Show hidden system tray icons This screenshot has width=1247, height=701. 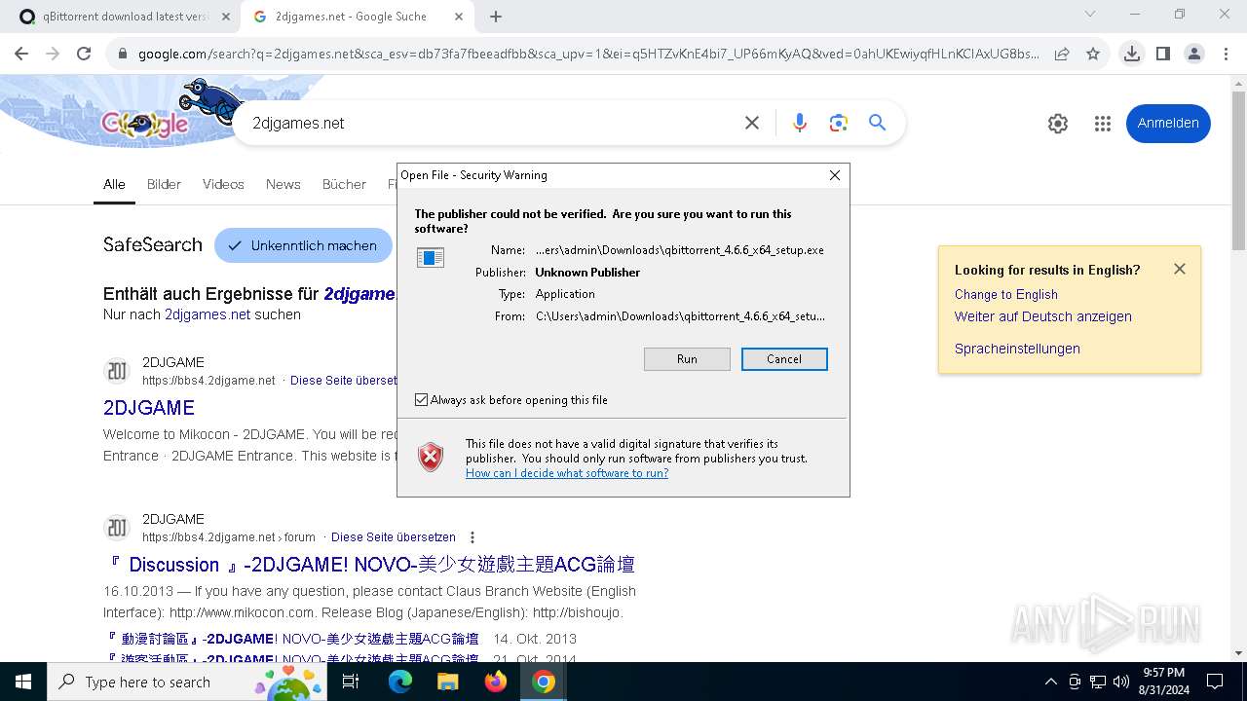click(x=1050, y=682)
